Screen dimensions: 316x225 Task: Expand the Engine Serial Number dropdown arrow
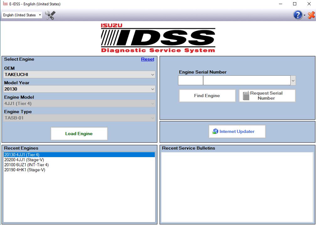click(293, 80)
